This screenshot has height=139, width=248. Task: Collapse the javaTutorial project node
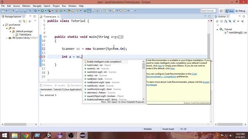(x=3, y=25)
